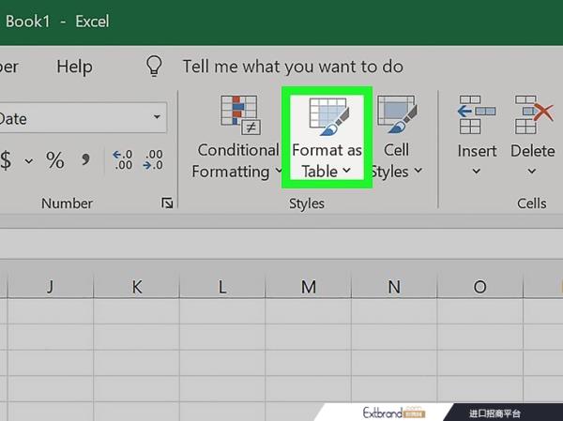Expand the Delete dropdown arrow
The image size is (563, 421).
[532, 172]
